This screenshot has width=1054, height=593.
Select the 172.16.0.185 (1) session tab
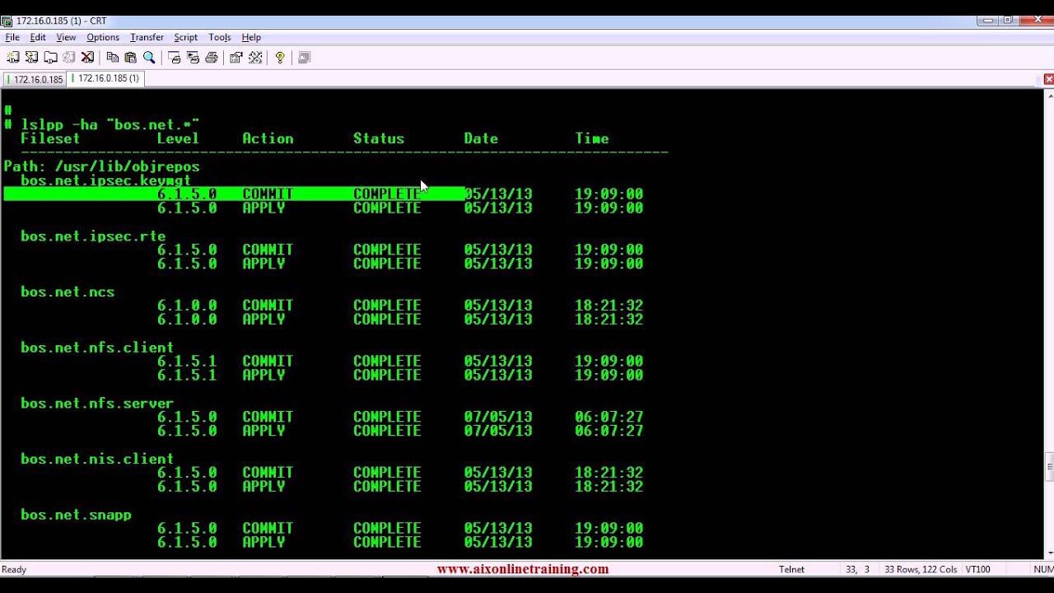(106, 78)
